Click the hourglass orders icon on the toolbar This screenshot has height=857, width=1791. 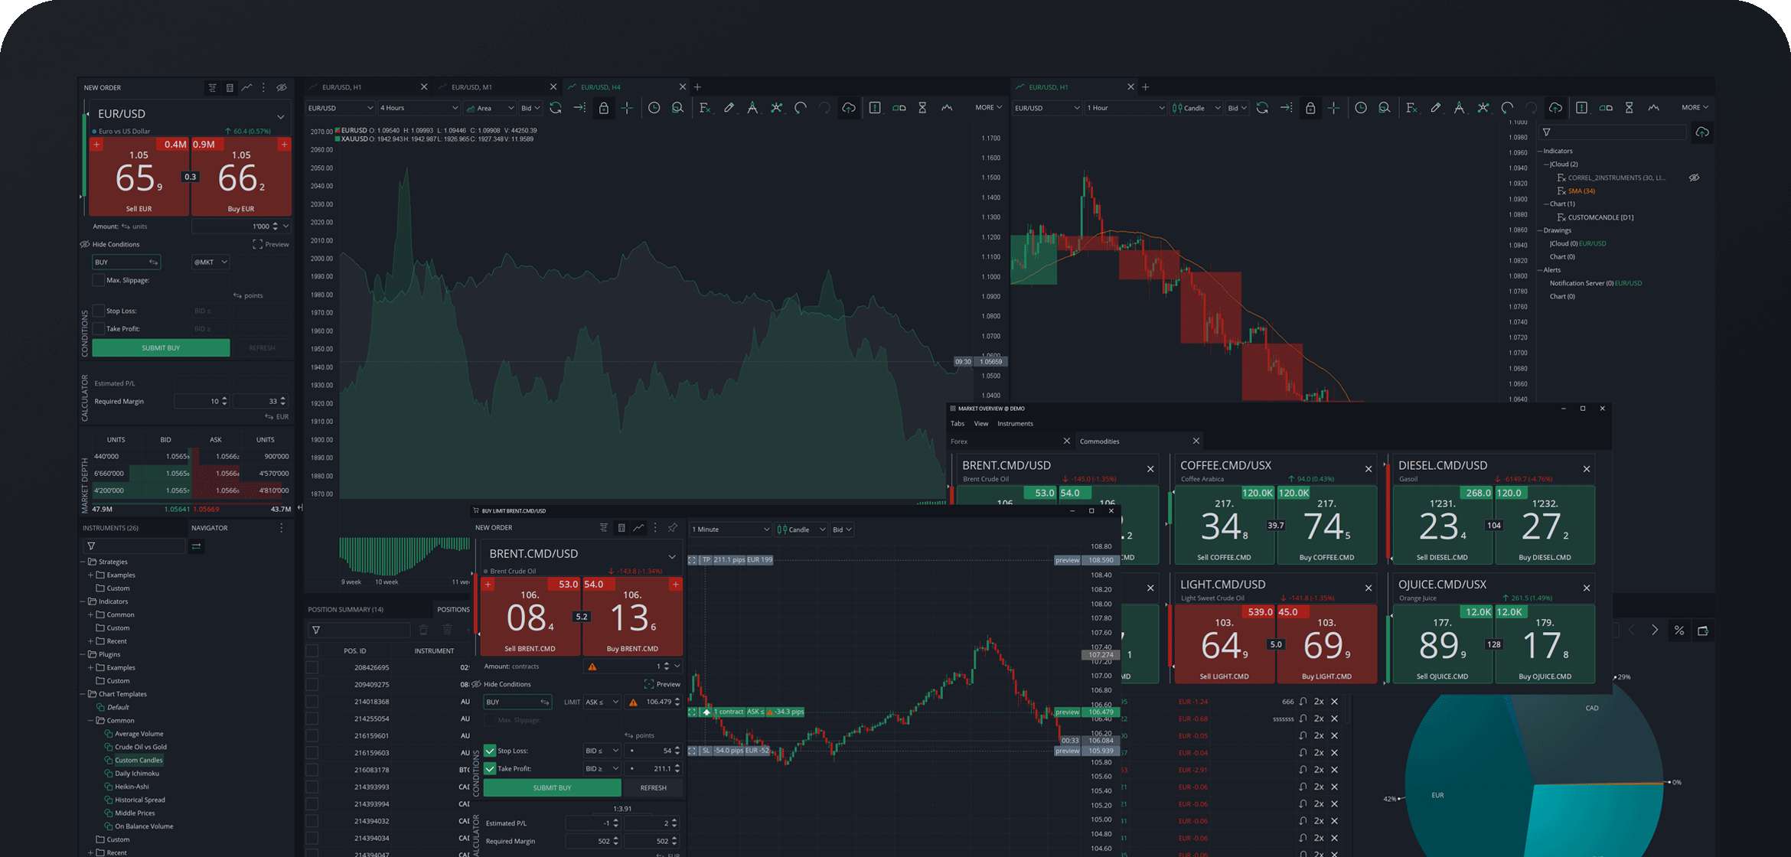click(x=922, y=108)
